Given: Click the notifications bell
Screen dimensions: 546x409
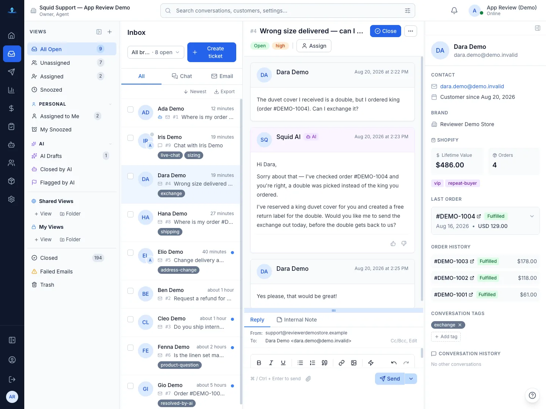Looking at the screenshot, I should (454, 11).
